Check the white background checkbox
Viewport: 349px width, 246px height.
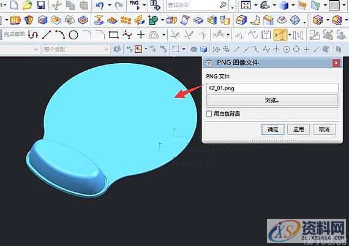[209, 113]
